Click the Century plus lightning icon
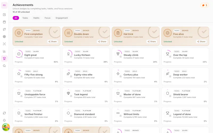Image resolution: width=213 pixels, height=133 pixels. [118, 74]
